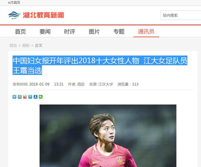Focus the 站内搜索 search field
The height and width of the screenshot is (167, 201).
pos(181,15)
